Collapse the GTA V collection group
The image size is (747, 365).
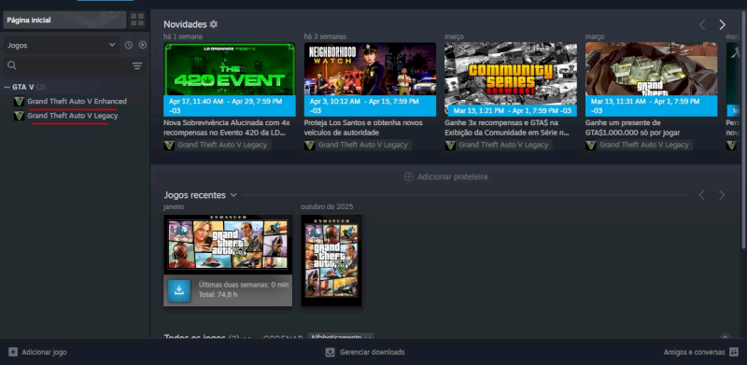[x=7, y=87]
